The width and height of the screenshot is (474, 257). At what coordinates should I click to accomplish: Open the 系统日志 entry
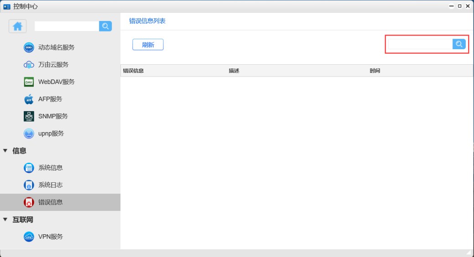click(x=50, y=185)
